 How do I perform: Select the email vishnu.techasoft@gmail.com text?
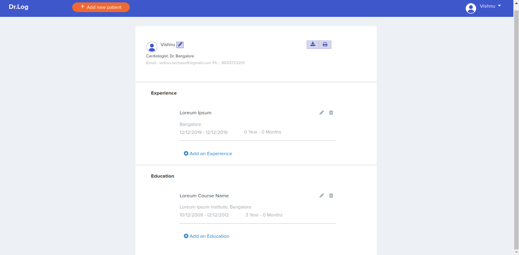pos(185,63)
